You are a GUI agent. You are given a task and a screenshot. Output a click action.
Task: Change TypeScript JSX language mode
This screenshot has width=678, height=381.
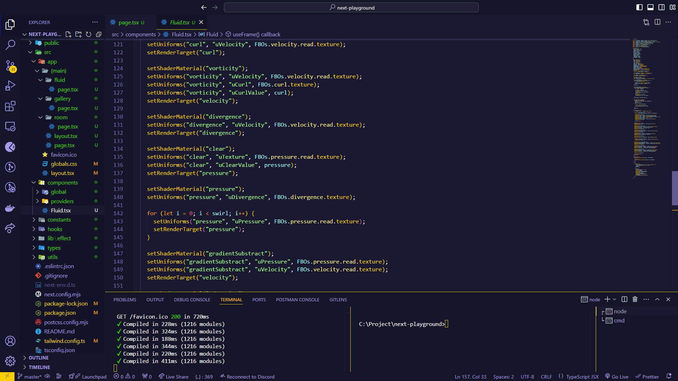[x=582, y=376]
